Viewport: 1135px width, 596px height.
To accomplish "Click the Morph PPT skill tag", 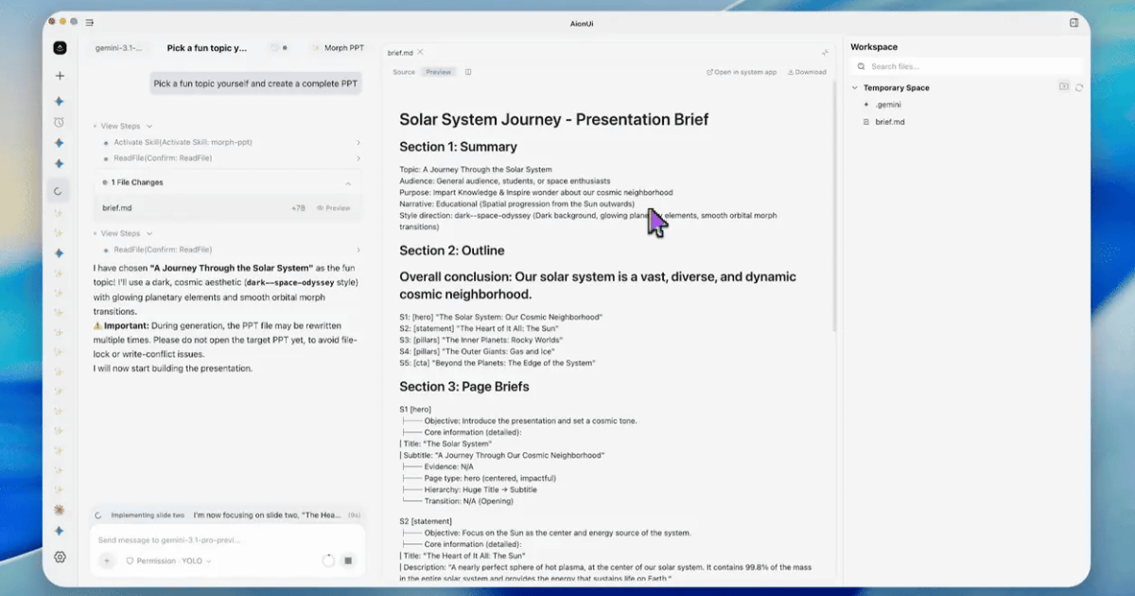I will (338, 47).
